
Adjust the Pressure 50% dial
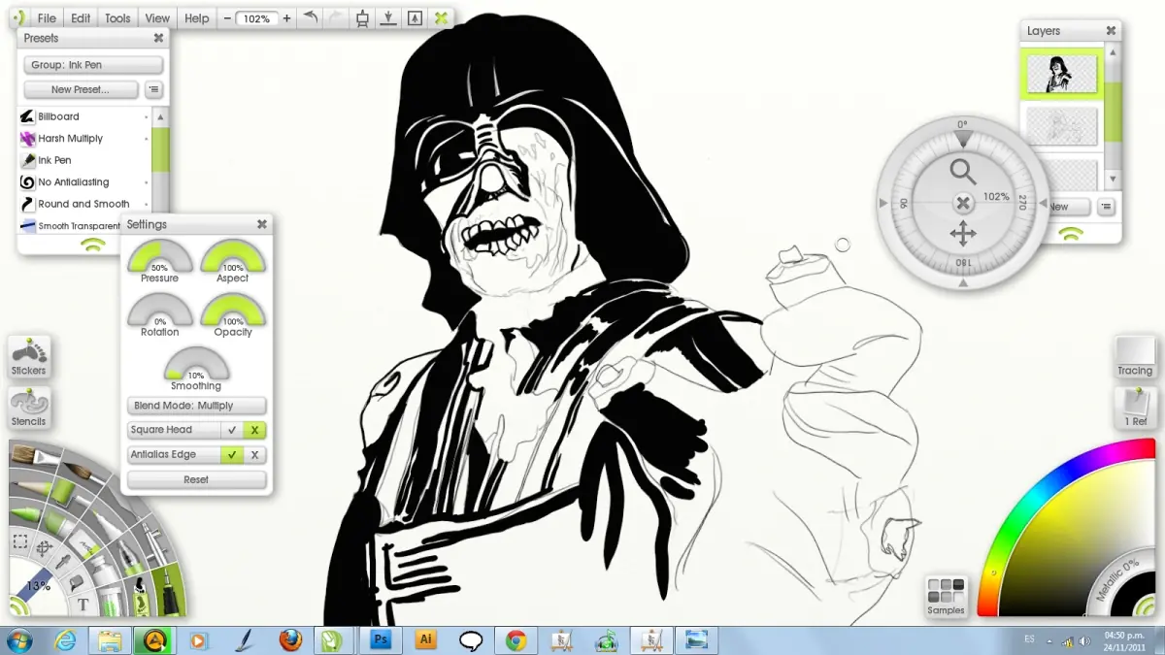tap(159, 260)
